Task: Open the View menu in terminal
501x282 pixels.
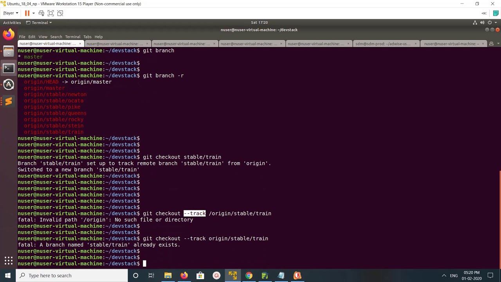Action: tap(43, 37)
